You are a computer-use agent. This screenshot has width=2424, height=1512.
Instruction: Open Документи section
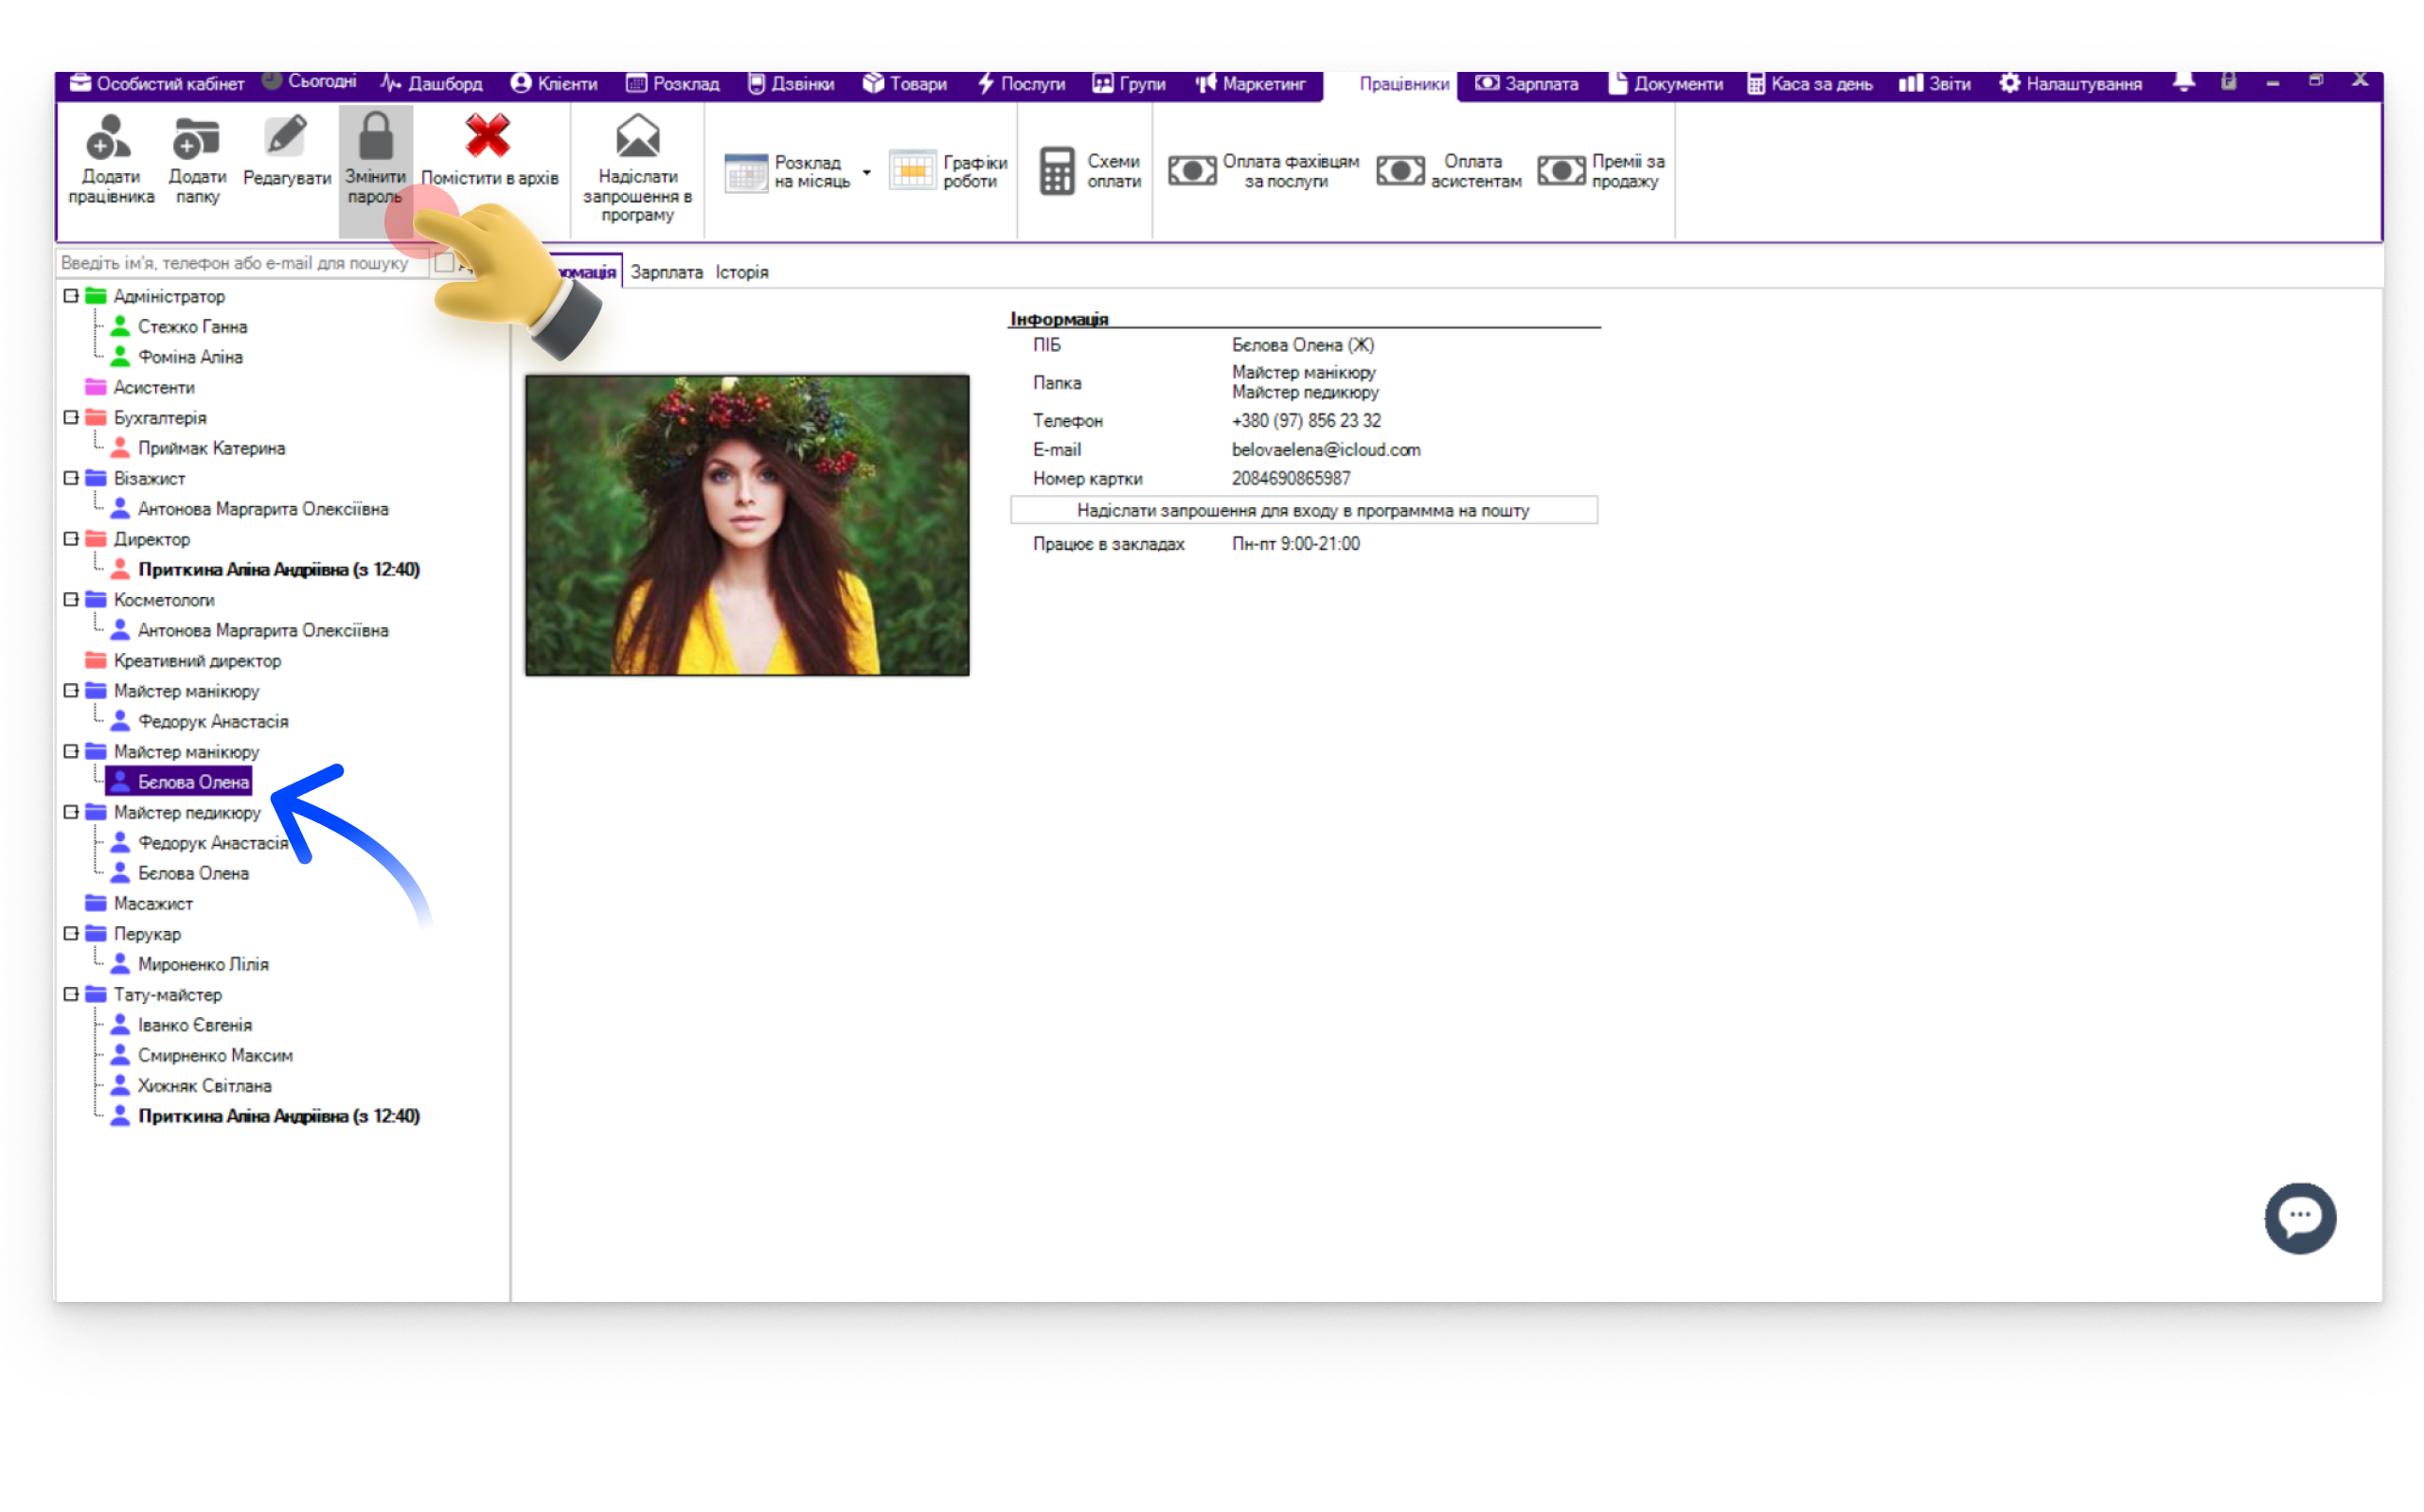pyautogui.click(x=1665, y=84)
